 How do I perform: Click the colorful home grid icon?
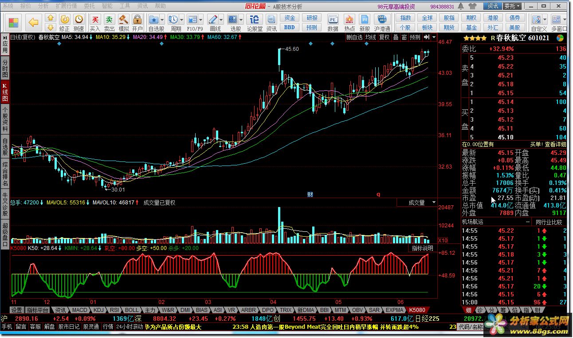click(x=14, y=22)
